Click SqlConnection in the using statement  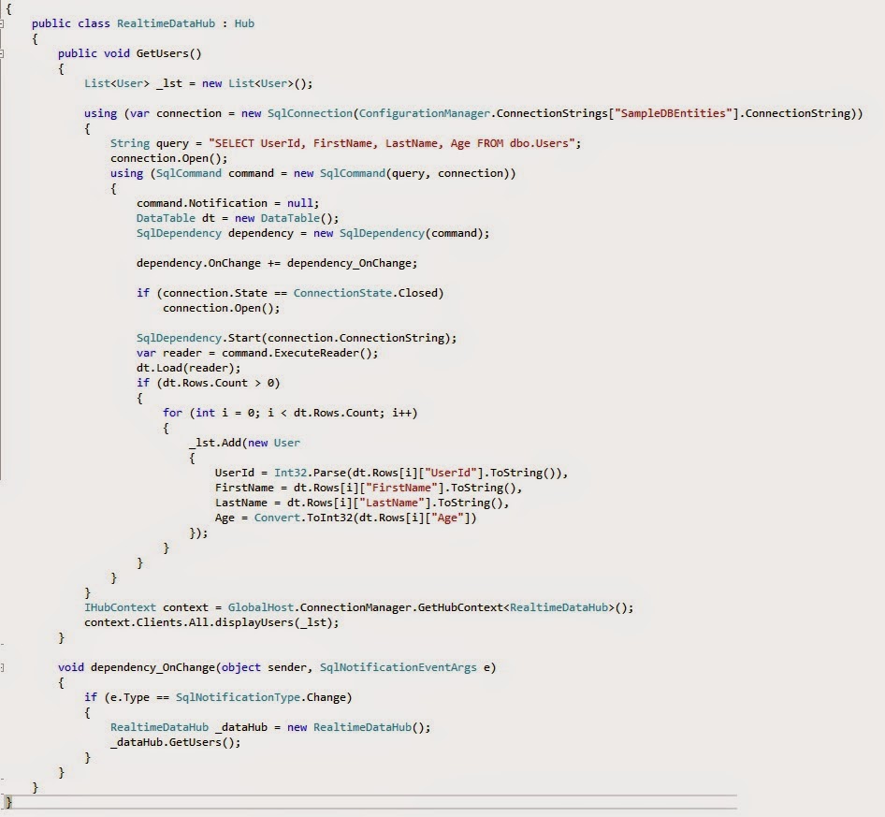(x=310, y=113)
